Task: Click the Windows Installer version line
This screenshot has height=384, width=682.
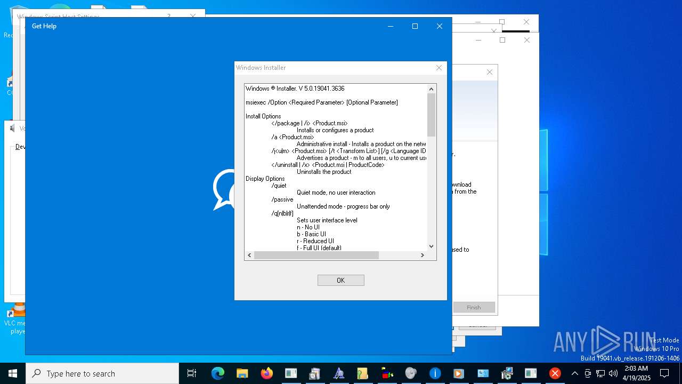Action: (295, 89)
